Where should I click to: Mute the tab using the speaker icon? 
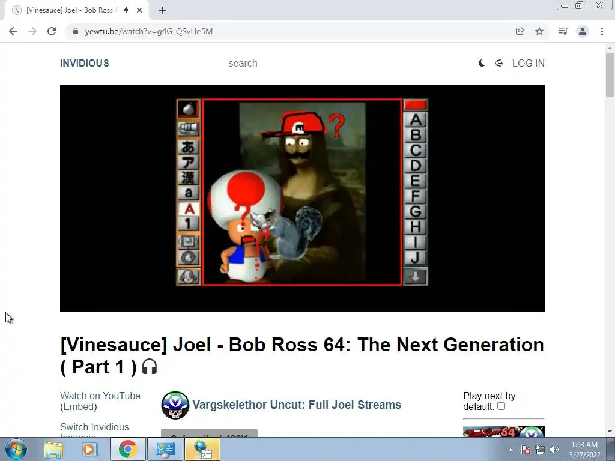click(x=126, y=10)
